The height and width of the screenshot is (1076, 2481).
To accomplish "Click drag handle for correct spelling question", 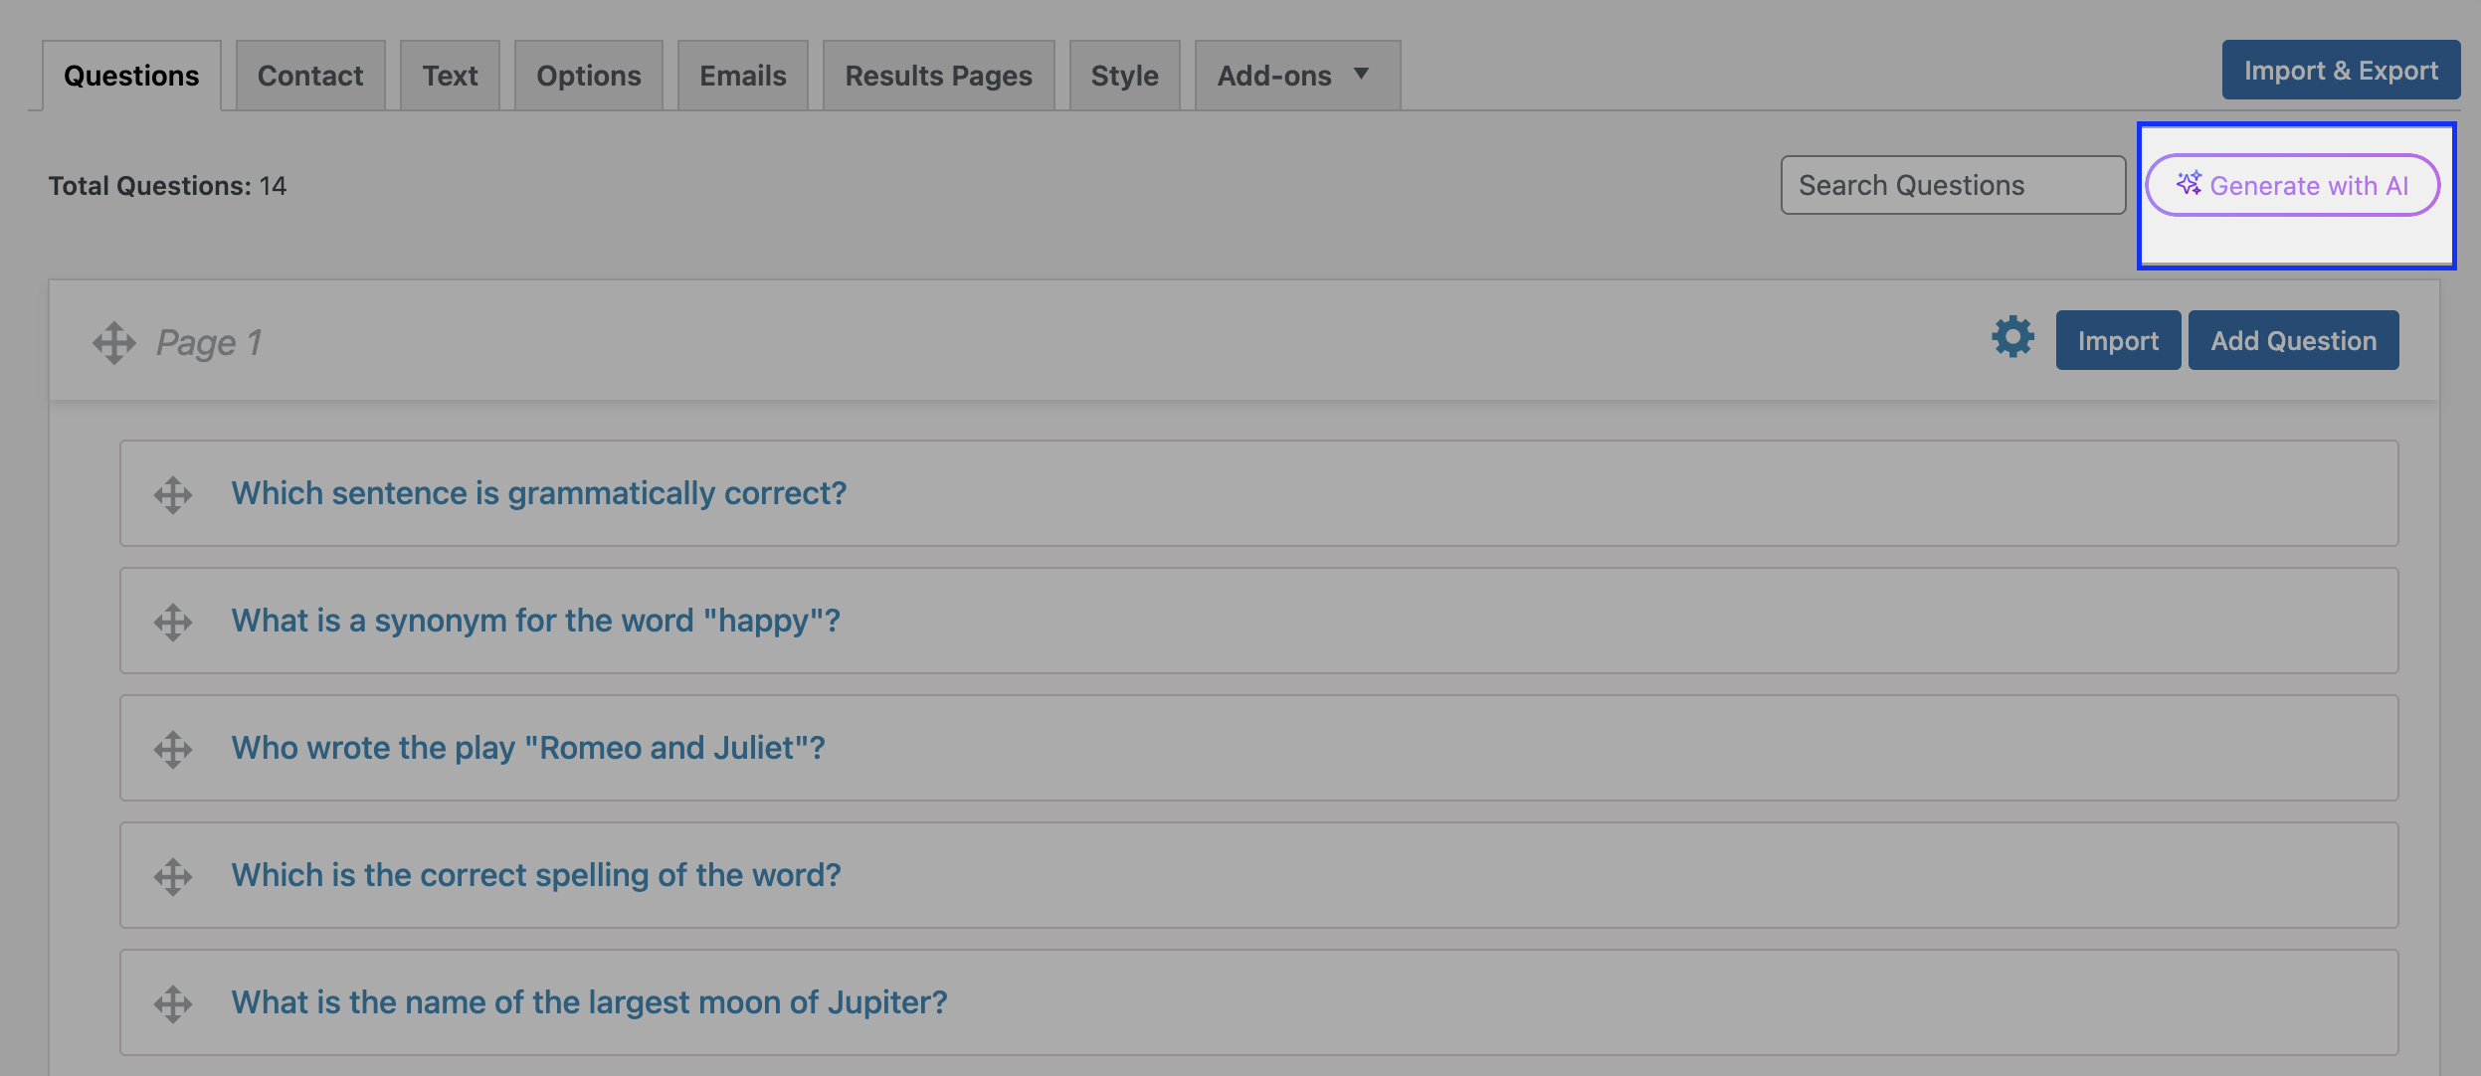I will [x=173, y=876].
